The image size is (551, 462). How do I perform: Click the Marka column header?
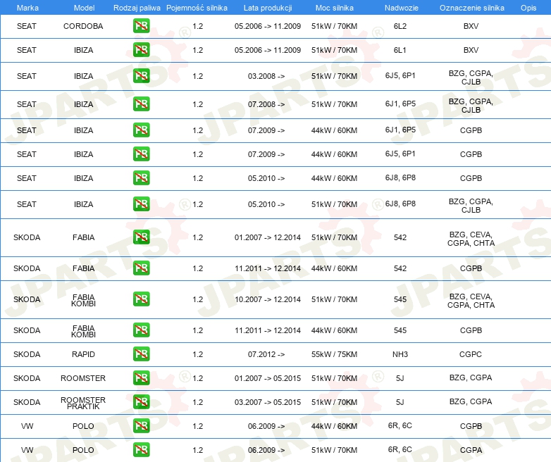coord(27,8)
